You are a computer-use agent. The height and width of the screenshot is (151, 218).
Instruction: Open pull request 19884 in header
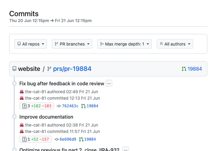tap(195, 69)
